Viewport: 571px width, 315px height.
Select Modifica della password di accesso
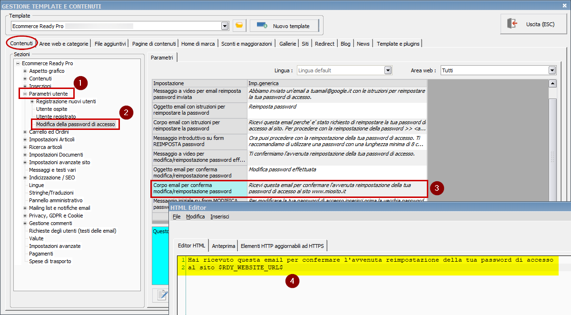coord(76,124)
